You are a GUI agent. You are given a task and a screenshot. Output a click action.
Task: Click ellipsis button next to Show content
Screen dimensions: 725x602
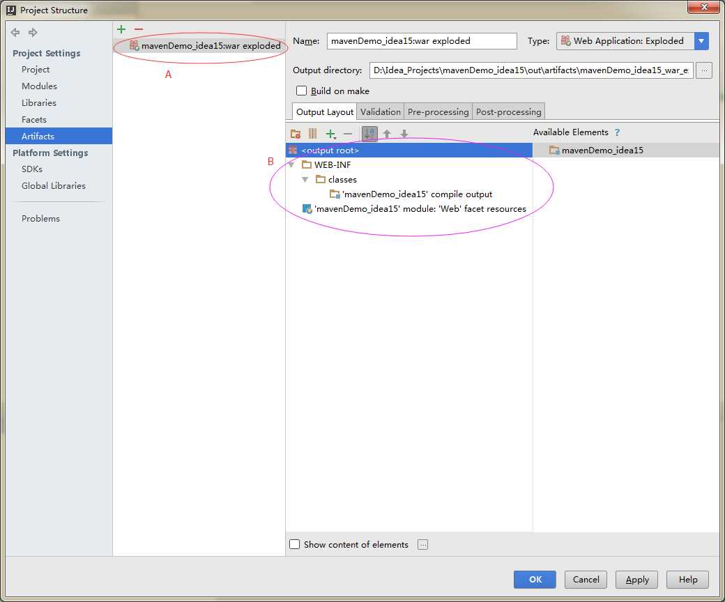point(422,544)
